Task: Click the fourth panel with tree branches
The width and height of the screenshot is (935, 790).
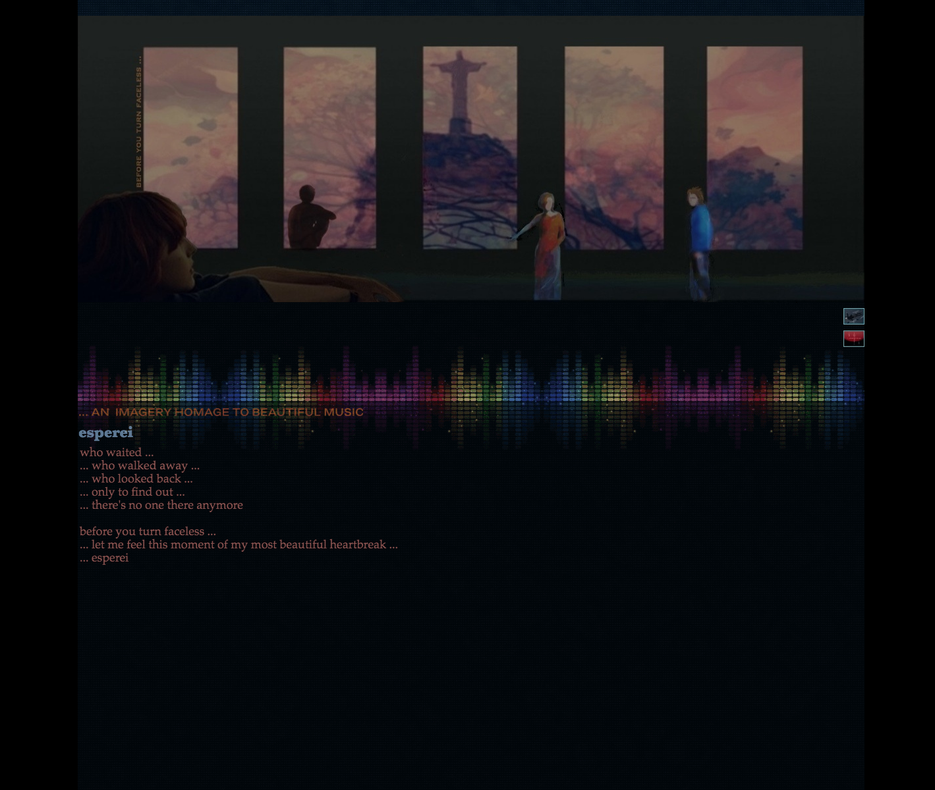Action: pyautogui.click(x=614, y=147)
